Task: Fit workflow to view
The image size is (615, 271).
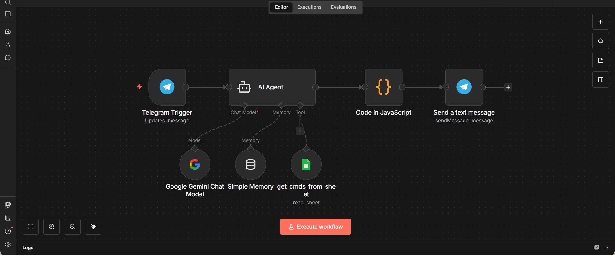Action: pos(31,227)
